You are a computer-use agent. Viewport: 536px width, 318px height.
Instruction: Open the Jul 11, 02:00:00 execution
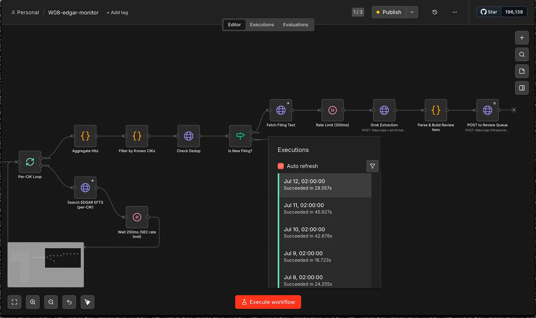pos(325,209)
